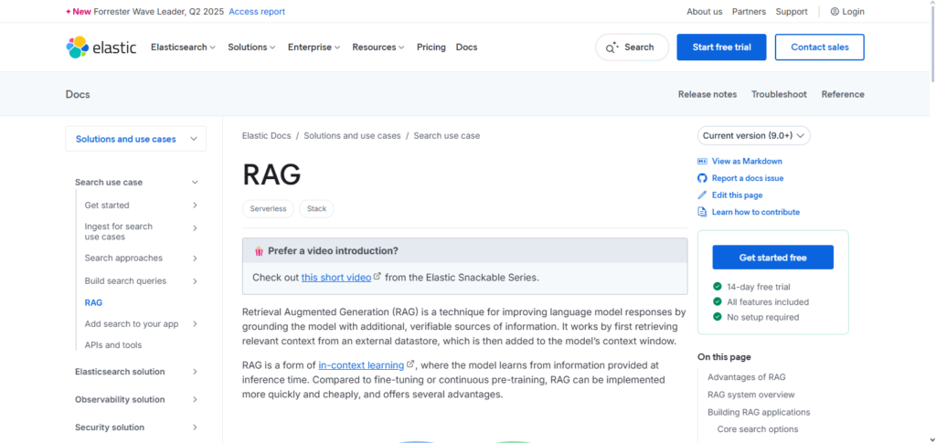Image resolution: width=936 pixels, height=443 pixels.
Task: Click the Elastic Docs breadcrumb
Action: (266, 135)
